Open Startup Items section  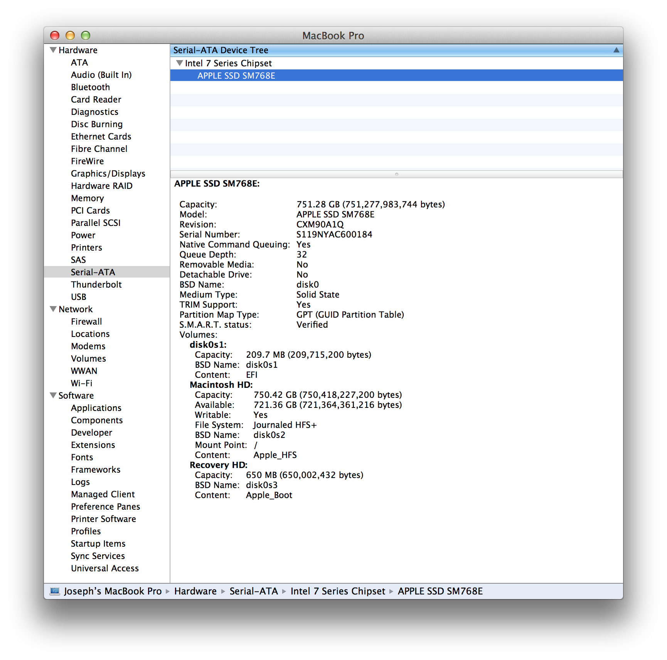tap(98, 544)
